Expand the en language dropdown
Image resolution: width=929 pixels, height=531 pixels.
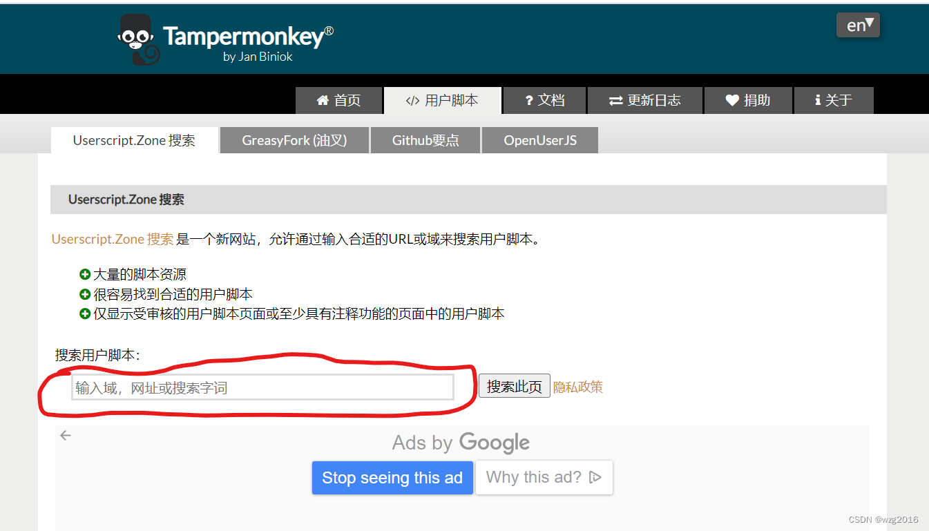[858, 25]
